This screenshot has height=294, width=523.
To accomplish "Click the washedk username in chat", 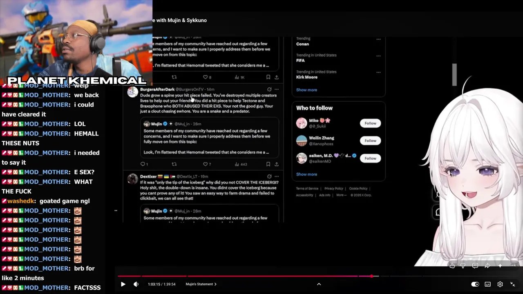I will click(x=21, y=201).
